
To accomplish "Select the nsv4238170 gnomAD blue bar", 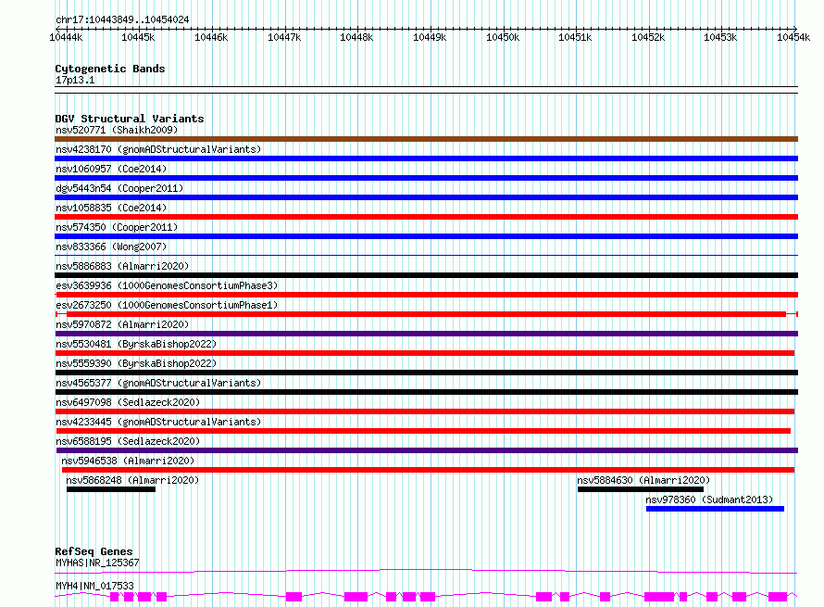I will pos(426,158).
